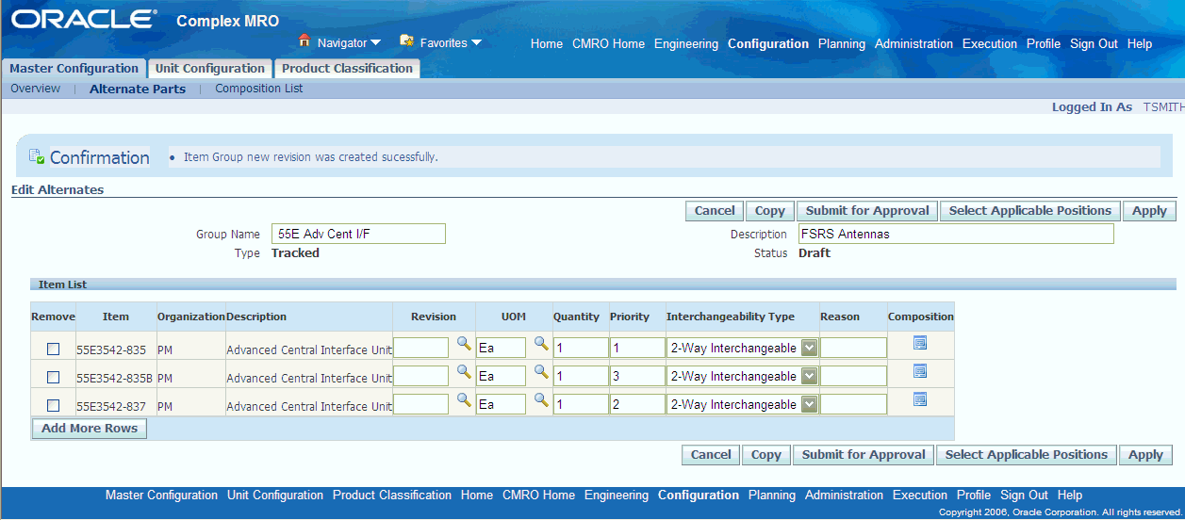
Task: Open Interchangeability Type dropdown for 55E3542-837
Action: click(809, 405)
